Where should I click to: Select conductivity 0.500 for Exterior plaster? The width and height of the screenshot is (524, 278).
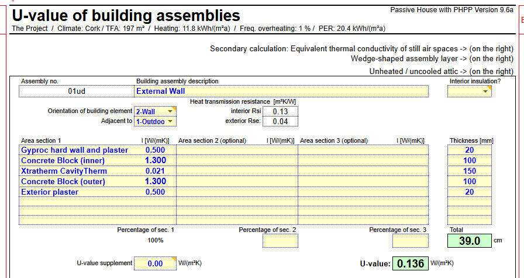tap(155, 192)
